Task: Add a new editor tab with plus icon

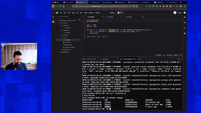Action: [143, 17]
